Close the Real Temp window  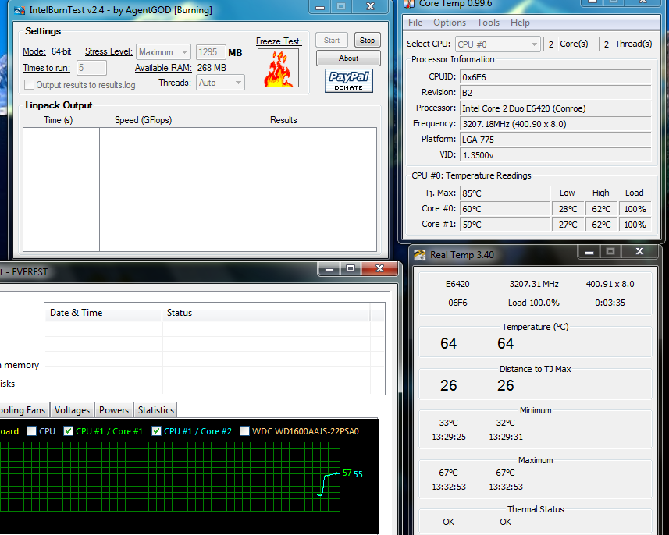pyautogui.click(x=639, y=252)
